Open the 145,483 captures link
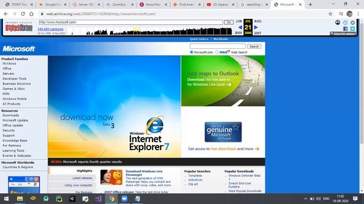 point(51,29)
